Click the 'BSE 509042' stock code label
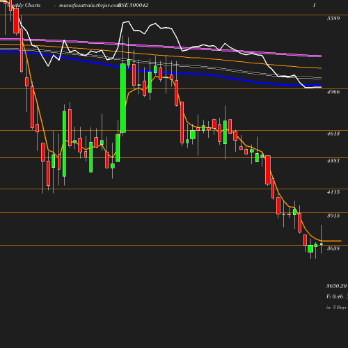Image resolution: width=348 pixels, height=348 pixels. click(133, 5)
